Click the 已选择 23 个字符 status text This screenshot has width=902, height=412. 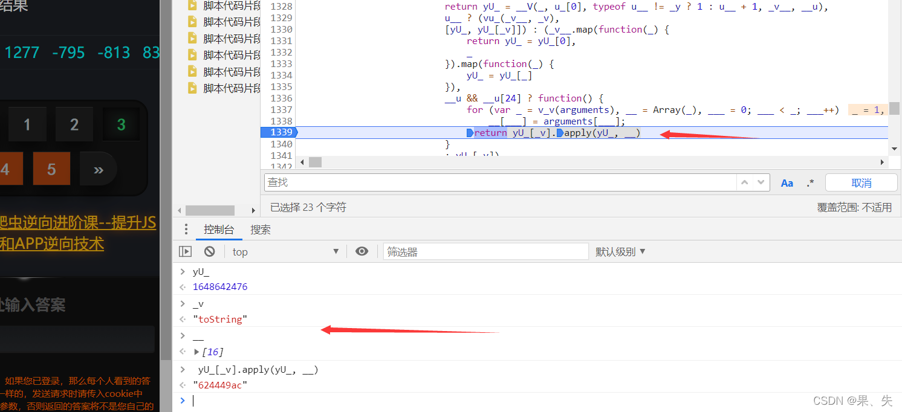(308, 207)
